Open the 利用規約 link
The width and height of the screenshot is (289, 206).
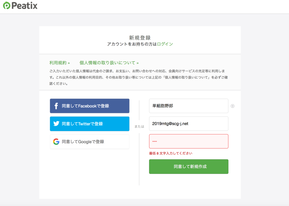60,63
